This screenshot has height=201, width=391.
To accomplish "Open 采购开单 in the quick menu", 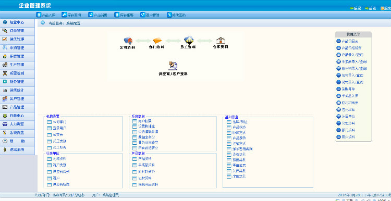I will coord(348,89).
